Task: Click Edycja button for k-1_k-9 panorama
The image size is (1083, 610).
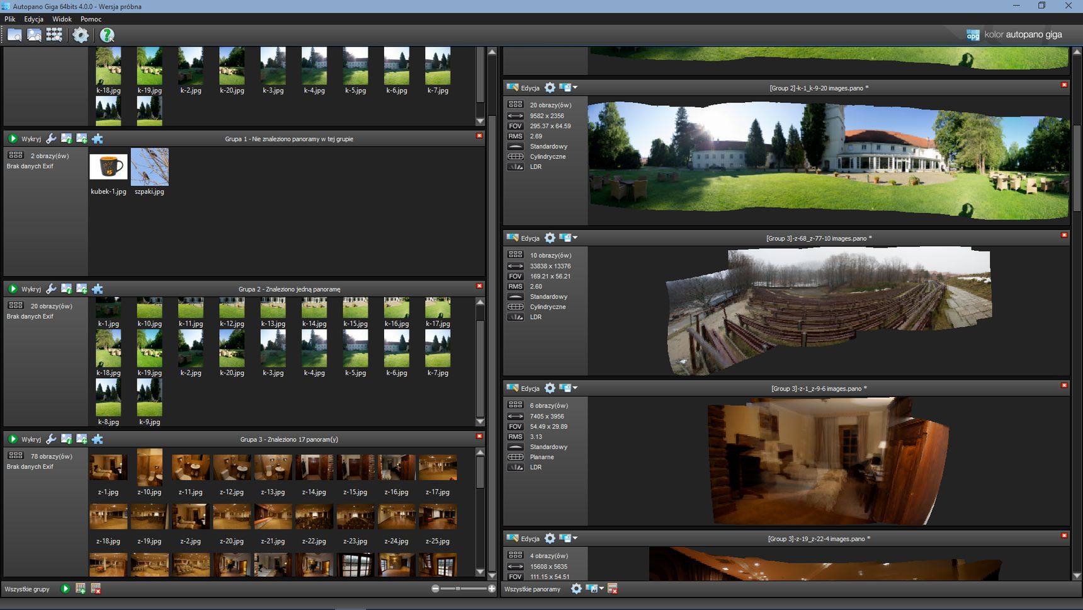Action: [523, 88]
